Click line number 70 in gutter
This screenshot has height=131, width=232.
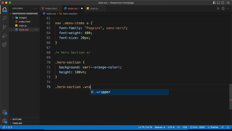48,62
